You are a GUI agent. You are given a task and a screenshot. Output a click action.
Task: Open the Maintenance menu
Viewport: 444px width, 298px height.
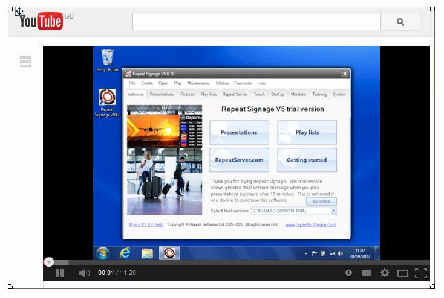tap(198, 83)
